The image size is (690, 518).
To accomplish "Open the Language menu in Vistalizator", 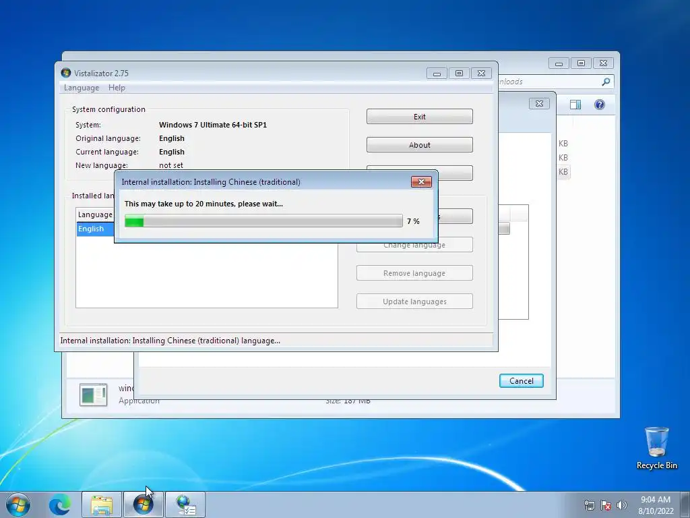I will pyautogui.click(x=82, y=88).
